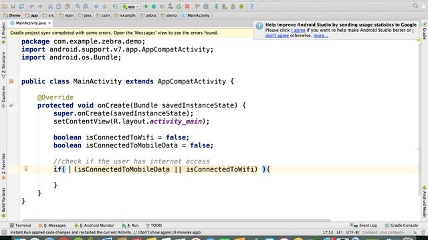This screenshot has width=428, height=240.
Task: Click the Synchronize refresh toolbar icon
Action: tap(21, 6)
